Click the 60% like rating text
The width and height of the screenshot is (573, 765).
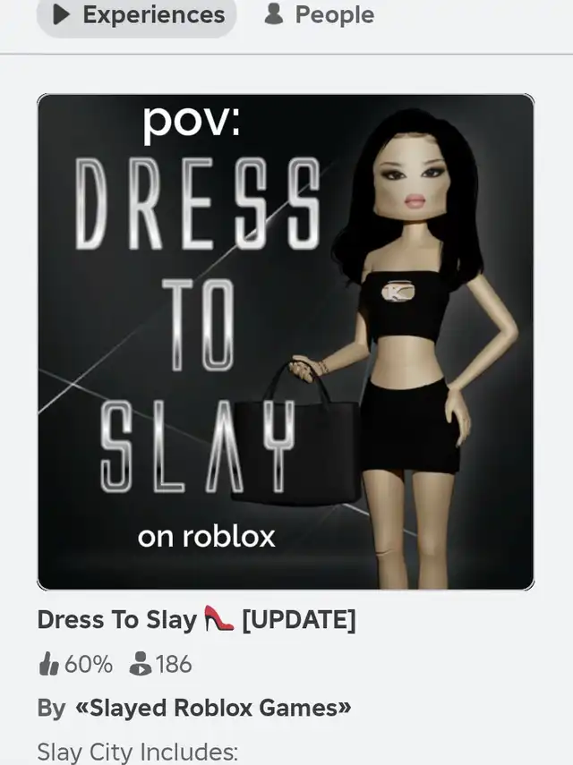89,665
